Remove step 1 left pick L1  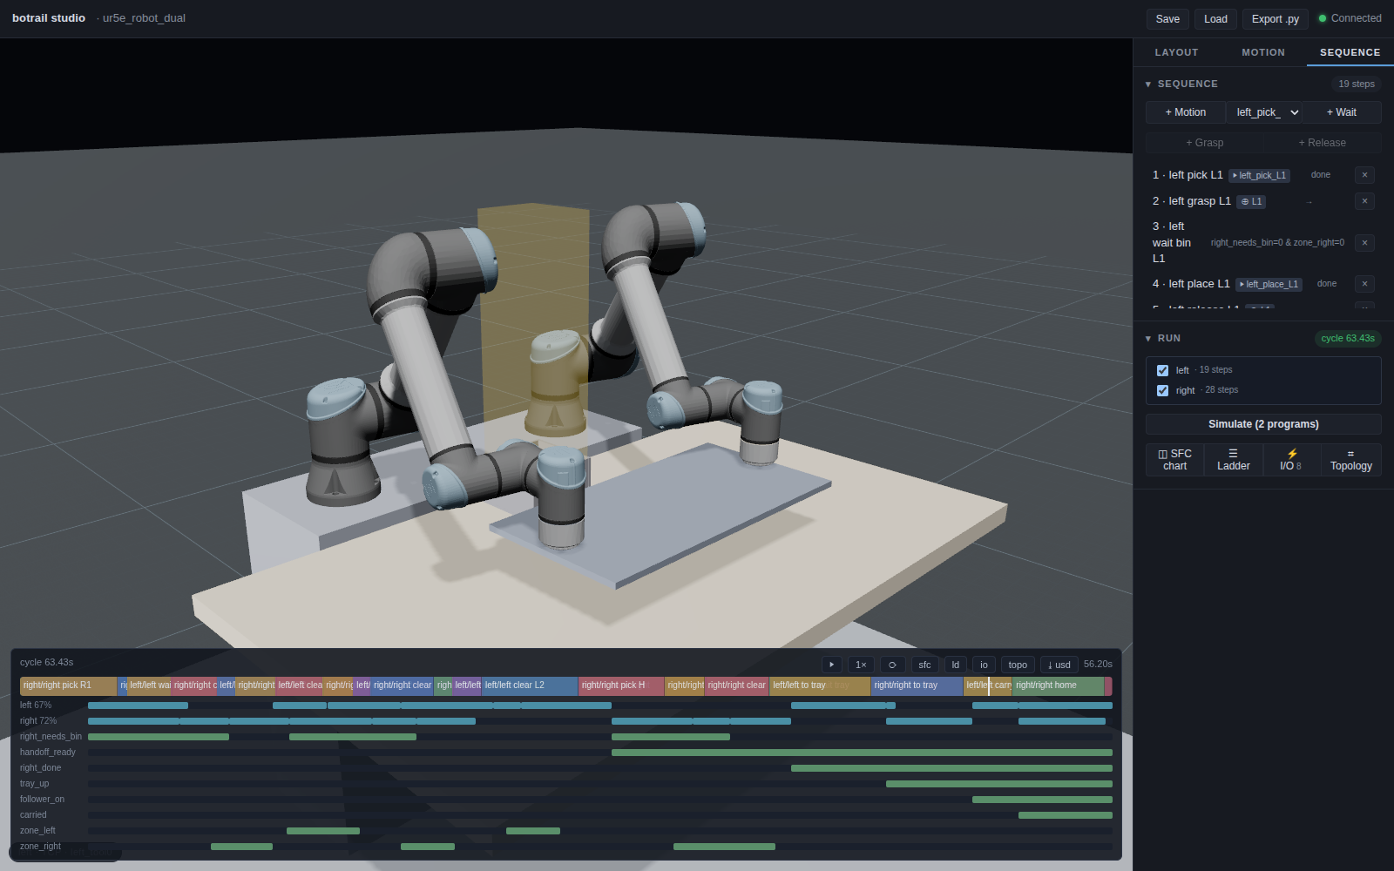1364,175
